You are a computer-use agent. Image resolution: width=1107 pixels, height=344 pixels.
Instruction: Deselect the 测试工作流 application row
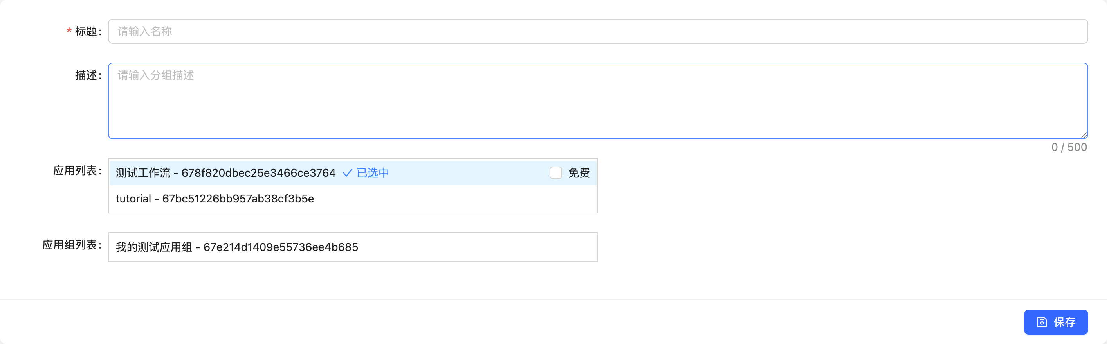[353, 173]
